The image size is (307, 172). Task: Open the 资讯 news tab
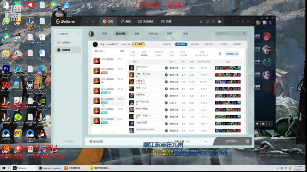tap(104, 34)
